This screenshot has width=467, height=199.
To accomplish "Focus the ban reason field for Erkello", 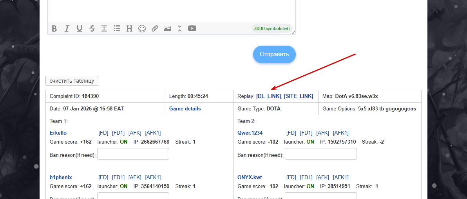I will click(x=133, y=154).
